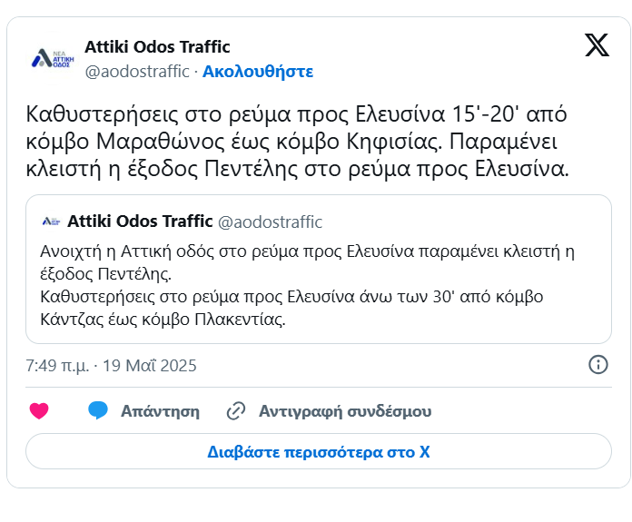Click the quoted text line mentioning έξοδος Πεντέλης
This screenshot has width=632, height=522.
point(106,273)
